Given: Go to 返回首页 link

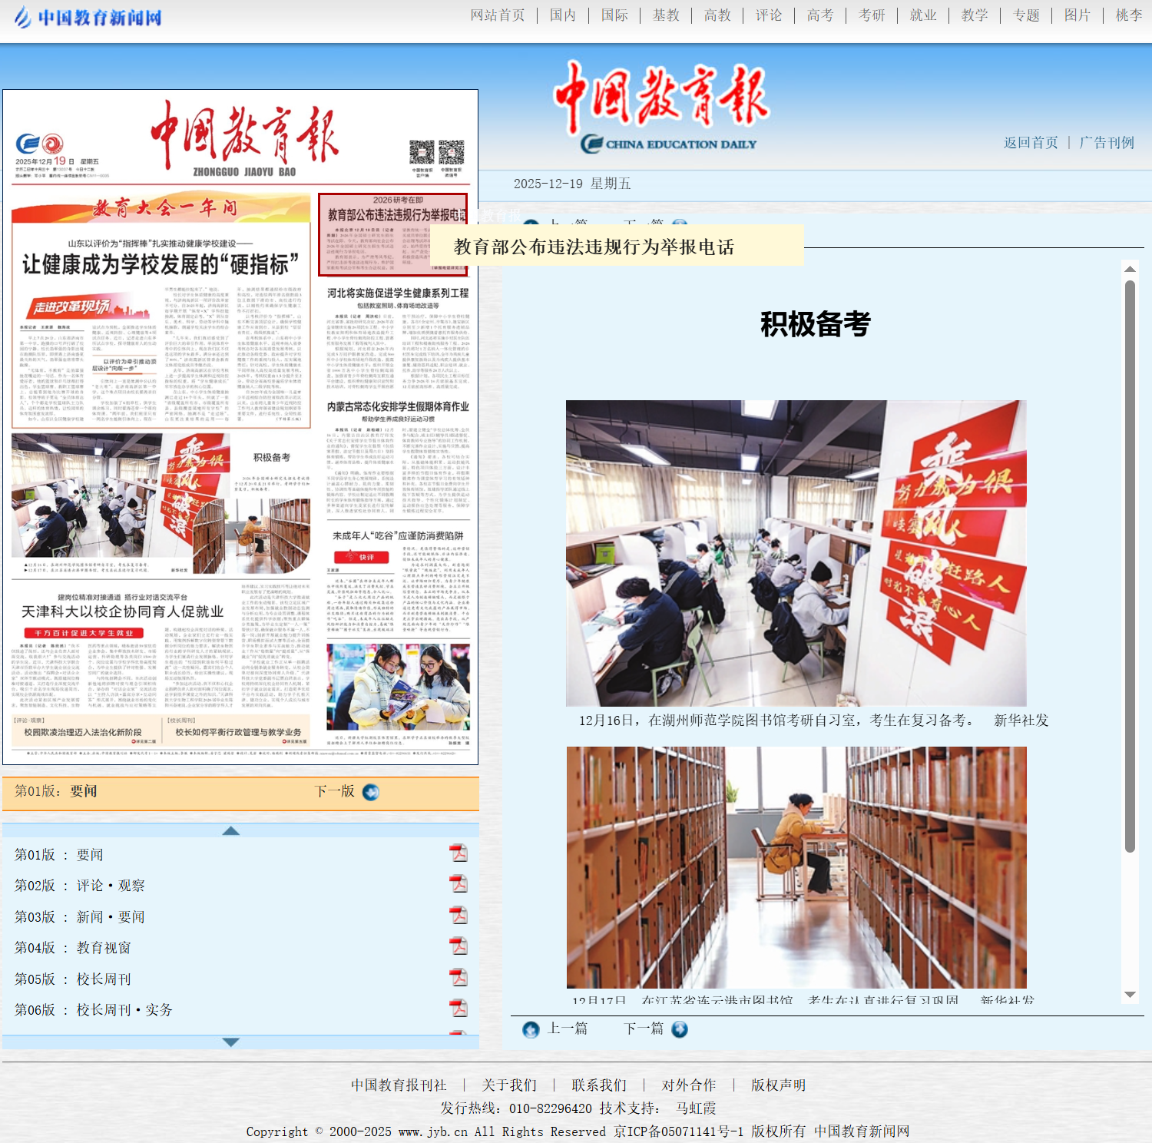Looking at the screenshot, I should coord(1031,143).
